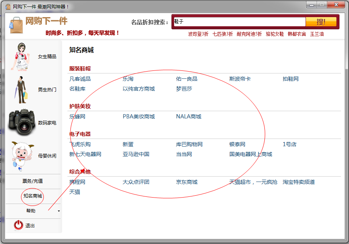
Task: Visit the PBA美妆商城 link
Action: tap(139, 116)
